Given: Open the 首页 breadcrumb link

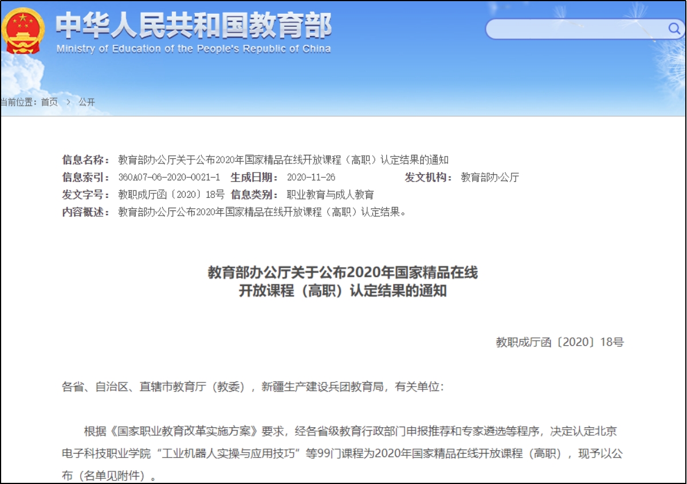Looking at the screenshot, I should tap(49, 102).
